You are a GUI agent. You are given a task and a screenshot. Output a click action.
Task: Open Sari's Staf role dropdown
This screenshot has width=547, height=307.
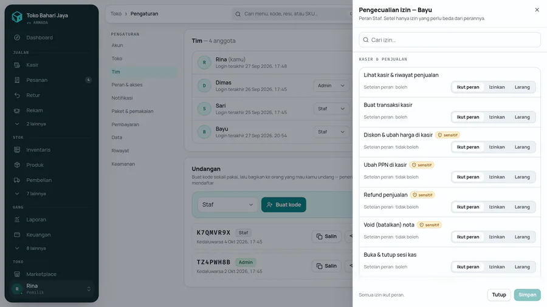(331, 109)
